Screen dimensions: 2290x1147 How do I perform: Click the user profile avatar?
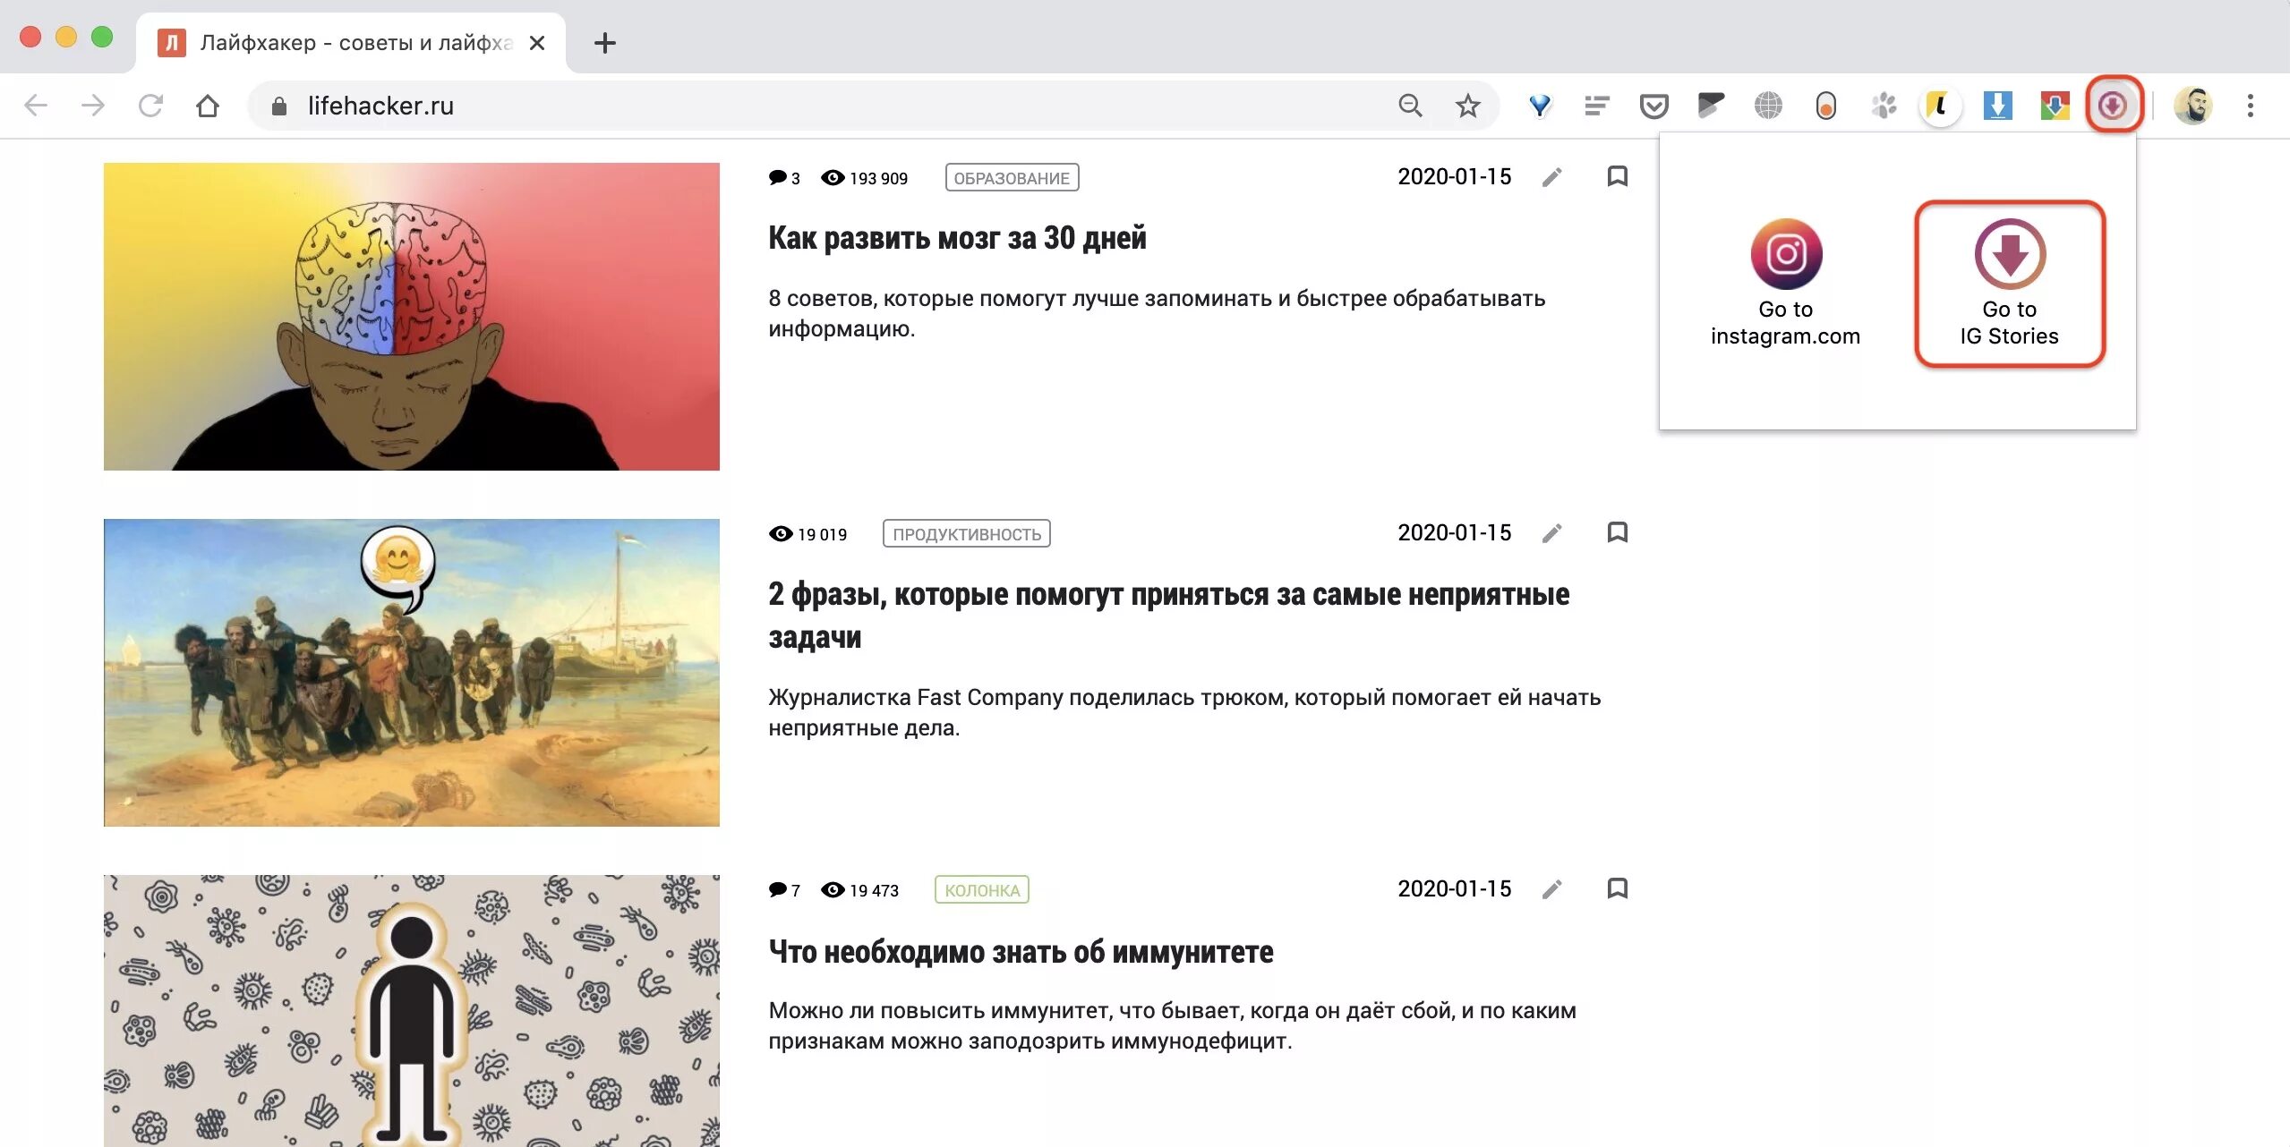(2192, 106)
